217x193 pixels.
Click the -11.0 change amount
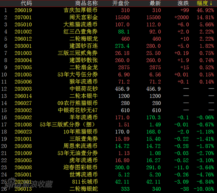(x=181, y=167)
